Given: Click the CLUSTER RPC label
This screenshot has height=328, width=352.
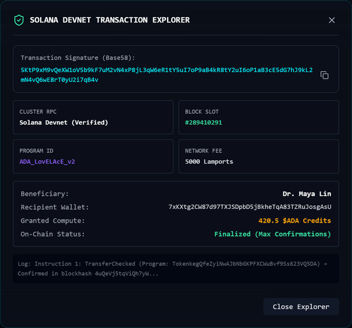Looking at the screenshot, I should click(38, 112).
